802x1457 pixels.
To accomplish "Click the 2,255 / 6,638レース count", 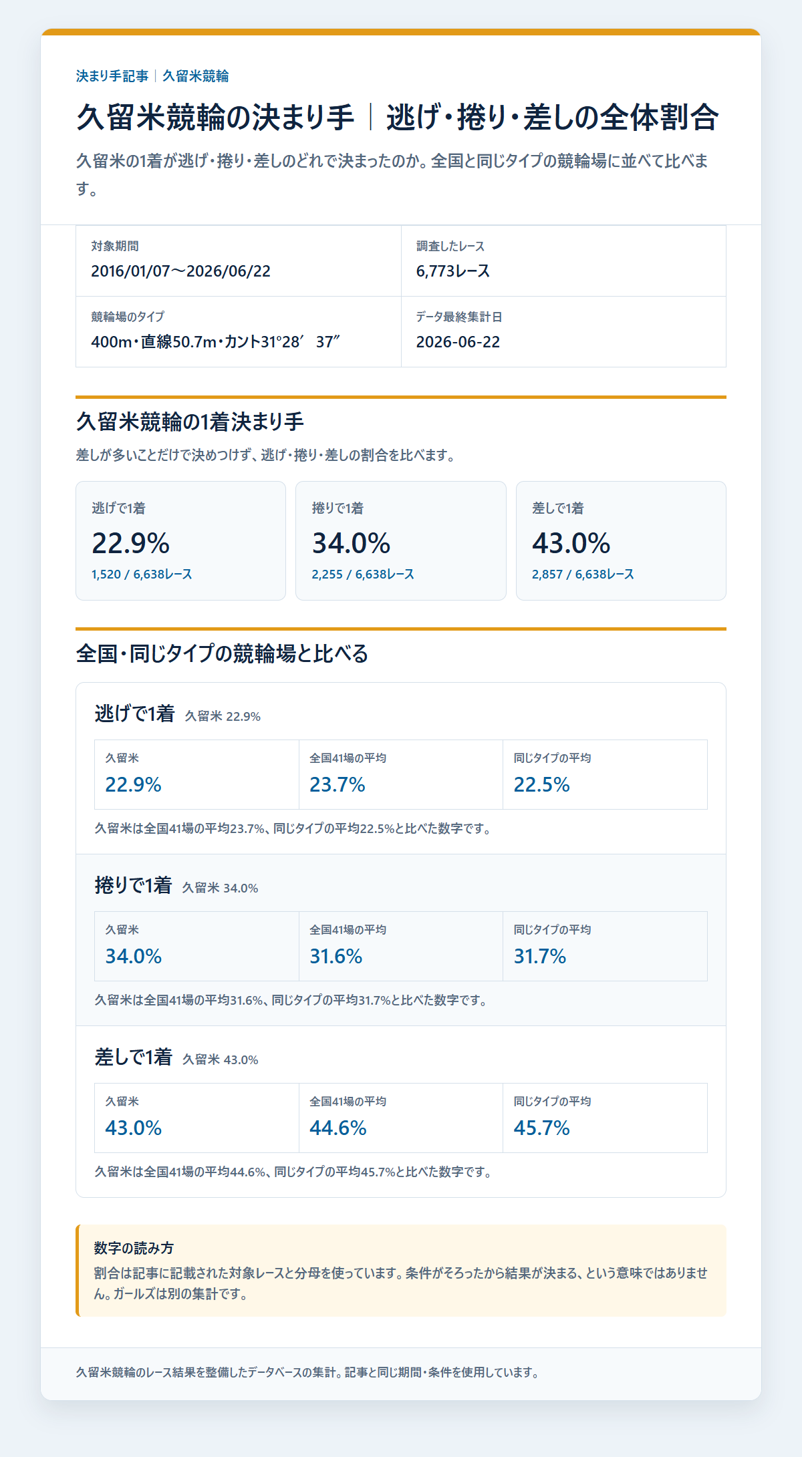I will click(363, 575).
